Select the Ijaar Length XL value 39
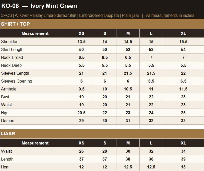 183,159
